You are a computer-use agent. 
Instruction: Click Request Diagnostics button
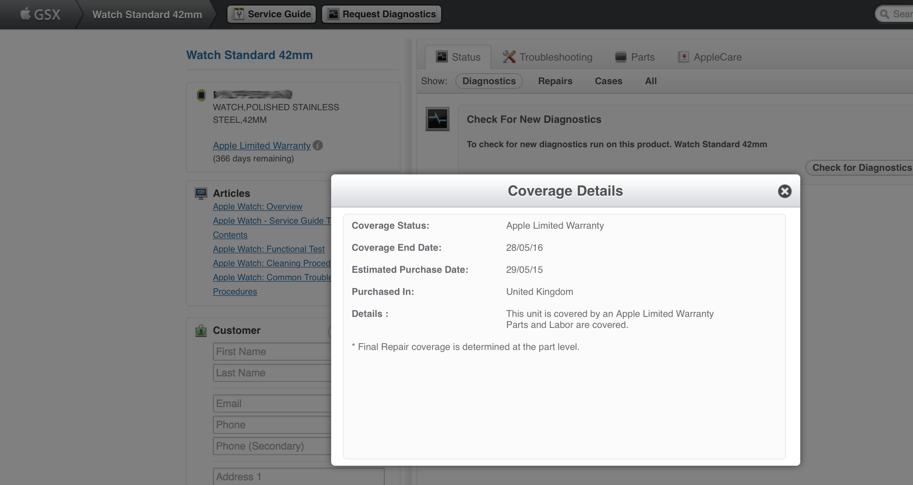(x=382, y=14)
